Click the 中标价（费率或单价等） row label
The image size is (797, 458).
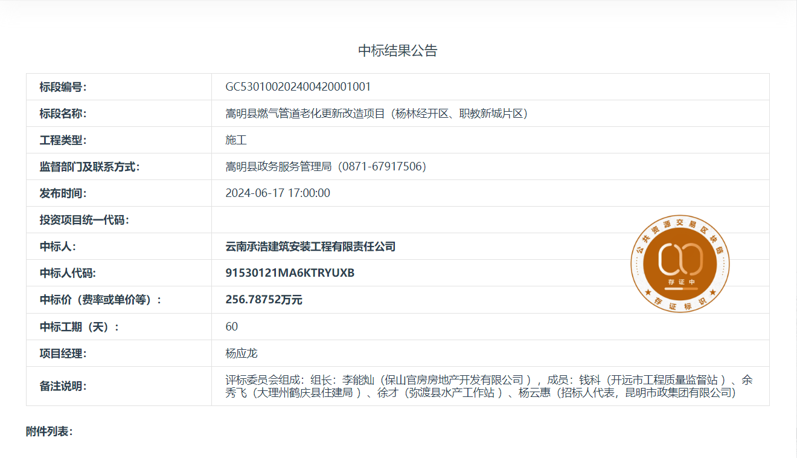[101, 300]
